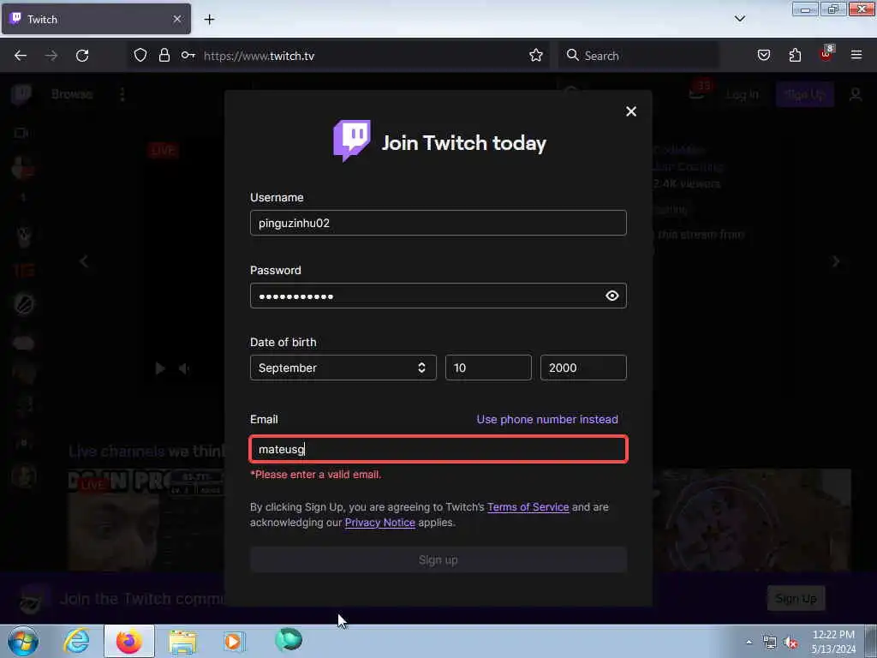The image size is (877, 658).
Task: Open the Terms of Service link
Action: [528, 507]
